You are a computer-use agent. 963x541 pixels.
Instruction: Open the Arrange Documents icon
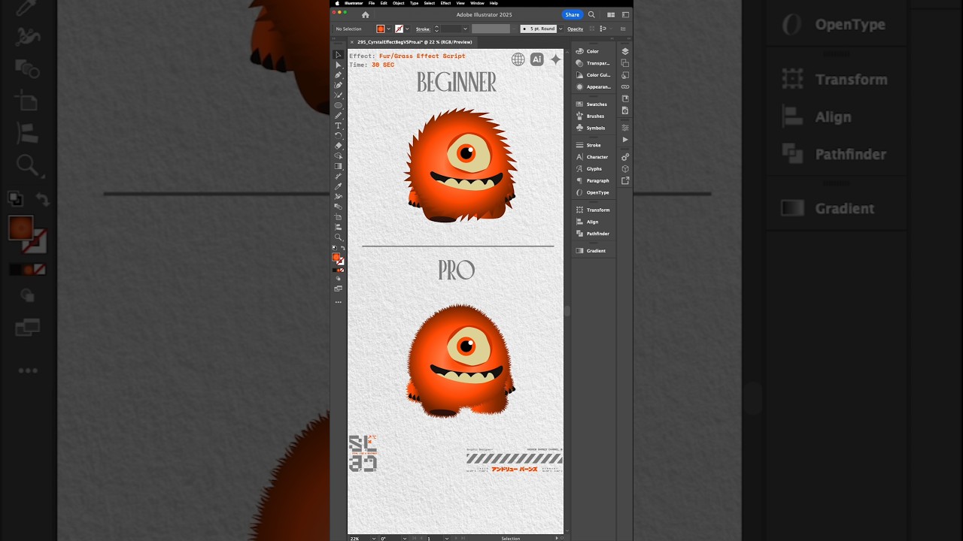(611, 15)
